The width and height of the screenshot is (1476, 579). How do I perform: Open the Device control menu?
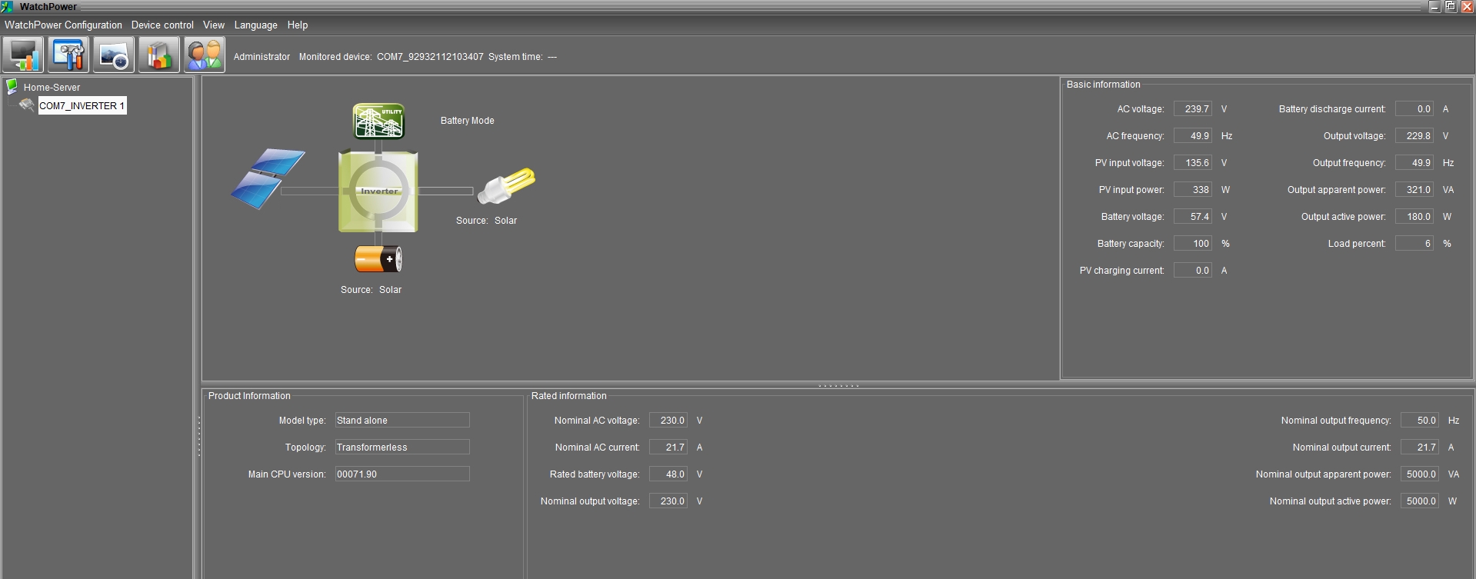click(162, 25)
